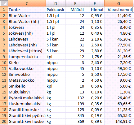Select the Sinivuokko cell
Image resolution: width=134 pixels, height=125 pixels.
point(27,74)
